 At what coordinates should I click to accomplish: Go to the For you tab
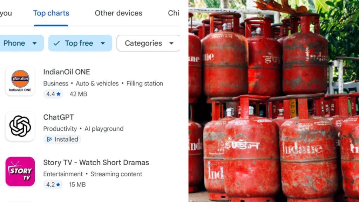(6, 13)
